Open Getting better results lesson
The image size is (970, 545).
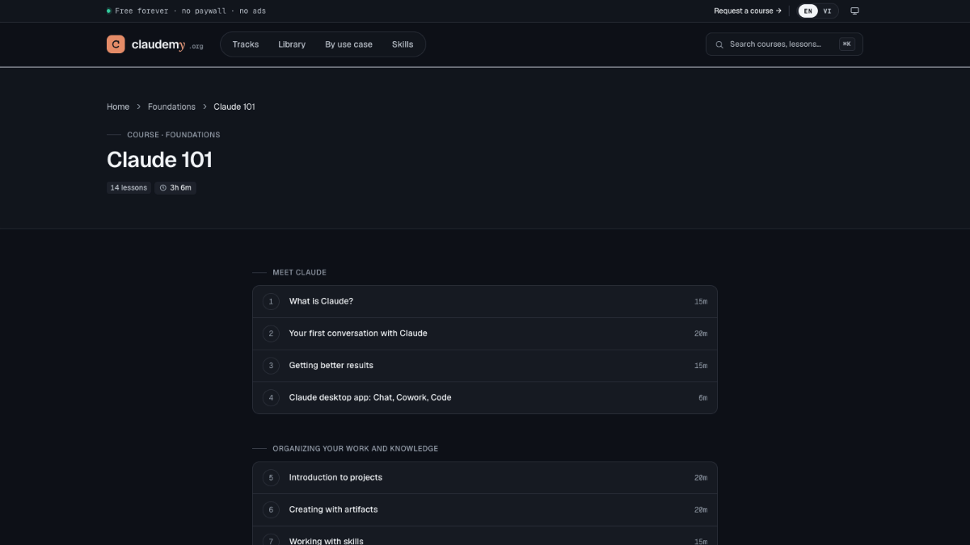pos(485,366)
